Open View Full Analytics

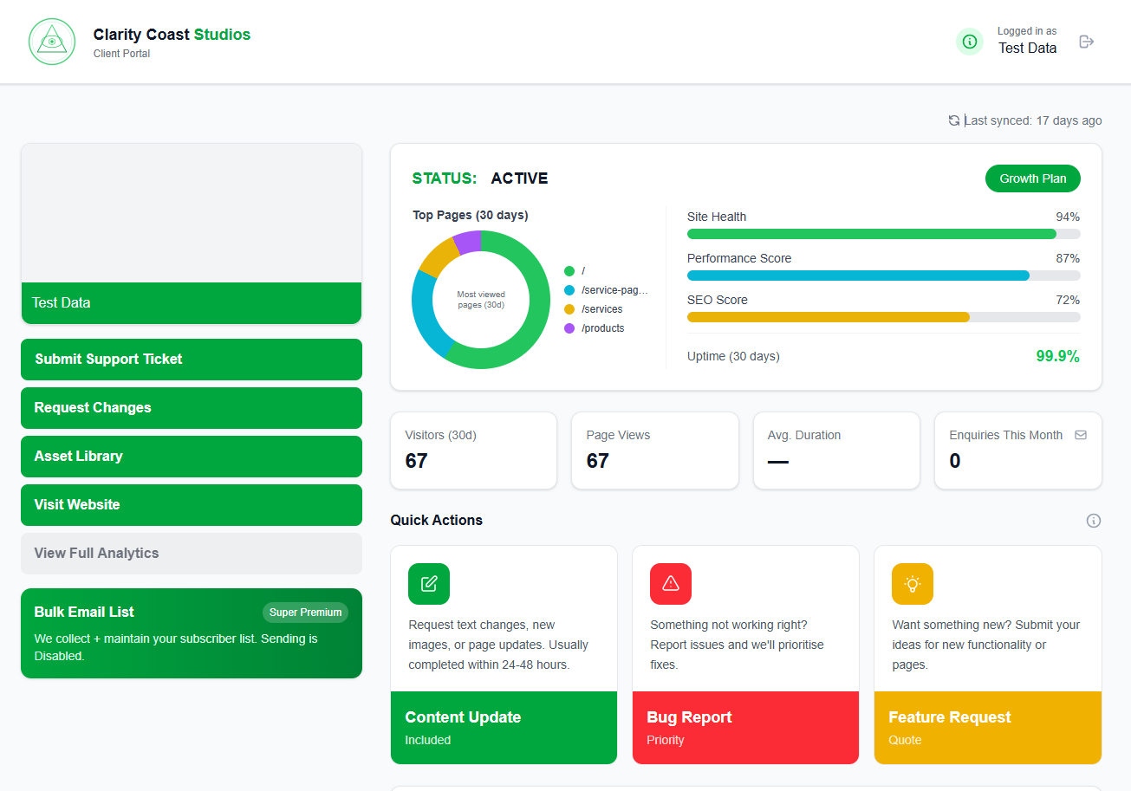click(191, 553)
